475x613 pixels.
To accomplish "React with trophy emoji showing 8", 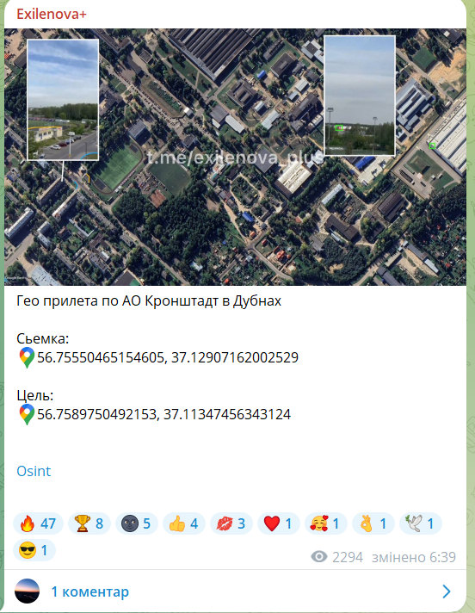I will [x=89, y=523].
